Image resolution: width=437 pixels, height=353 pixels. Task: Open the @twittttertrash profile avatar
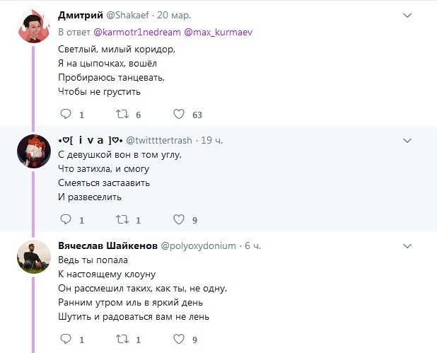click(x=34, y=151)
